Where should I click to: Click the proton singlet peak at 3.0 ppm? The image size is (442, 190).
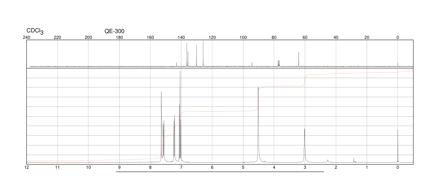click(305, 145)
